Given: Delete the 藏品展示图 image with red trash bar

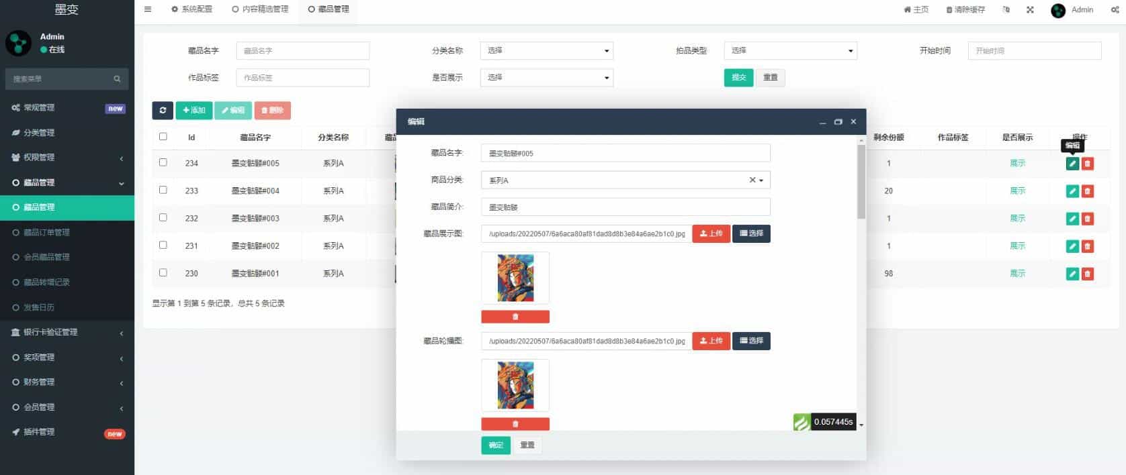Looking at the screenshot, I should [x=515, y=317].
